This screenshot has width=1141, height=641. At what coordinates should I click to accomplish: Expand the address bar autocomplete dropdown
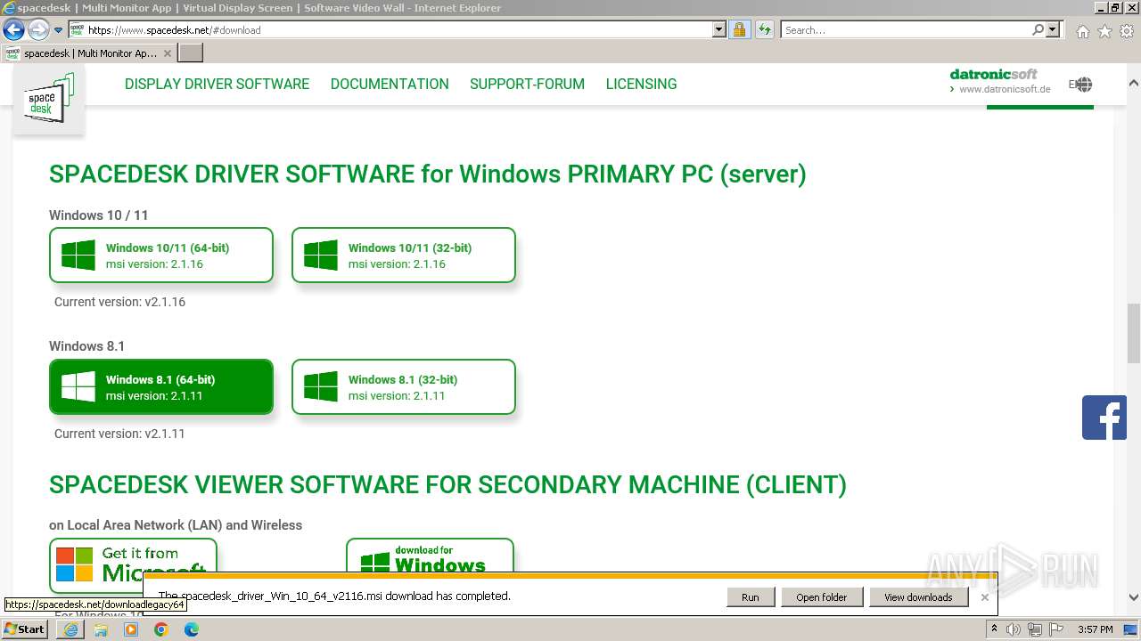click(x=719, y=29)
